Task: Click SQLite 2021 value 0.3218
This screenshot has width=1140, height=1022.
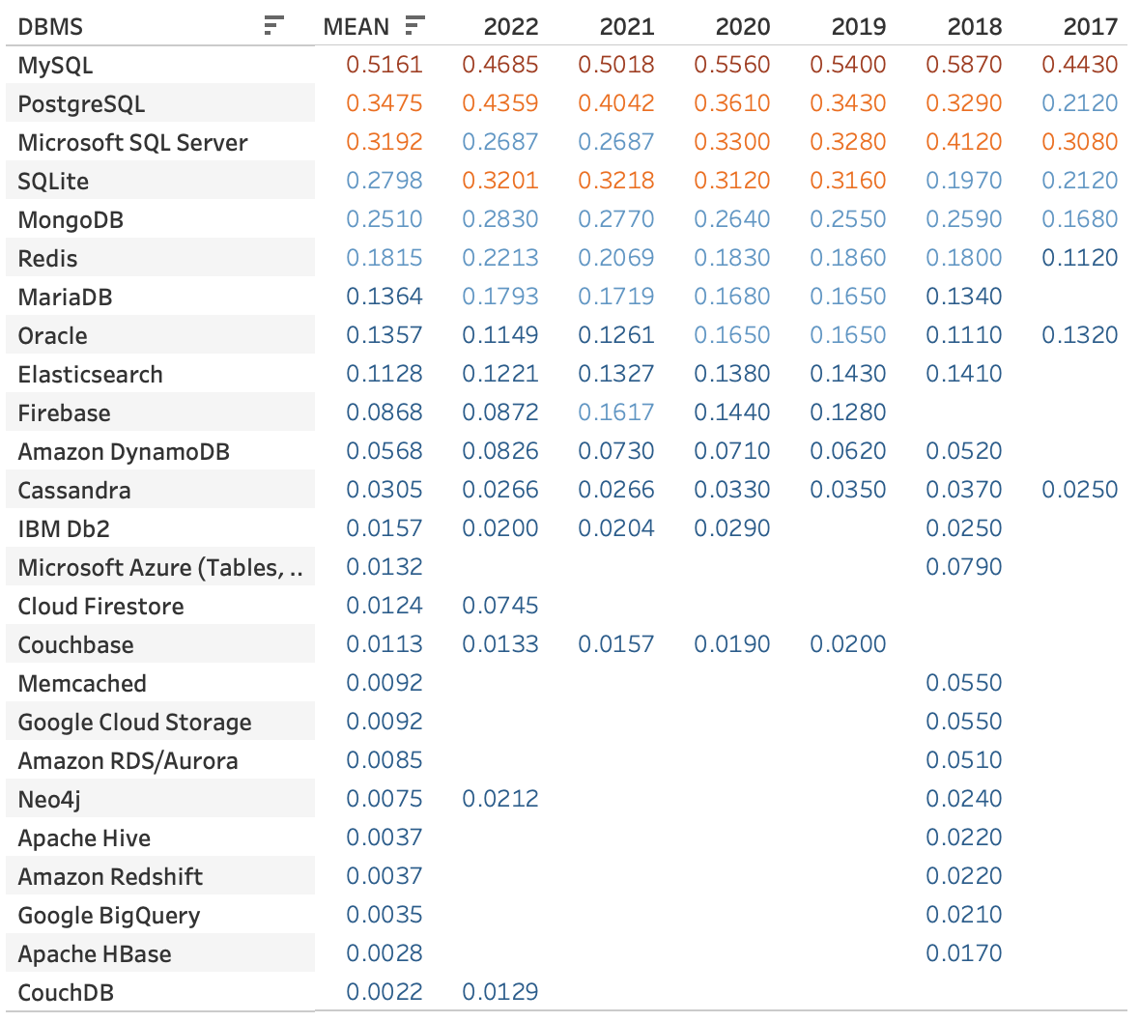Action: [x=616, y=181]
